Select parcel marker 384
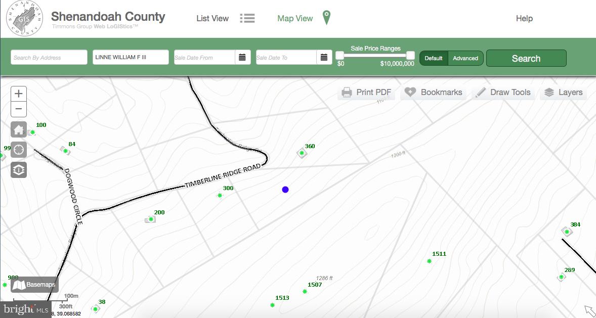The width and height of the screenshot is (596, 318). 567,232
